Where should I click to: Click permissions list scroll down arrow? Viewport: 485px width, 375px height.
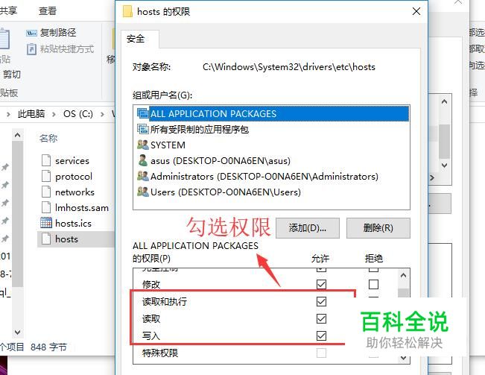(x=403, y=358)
